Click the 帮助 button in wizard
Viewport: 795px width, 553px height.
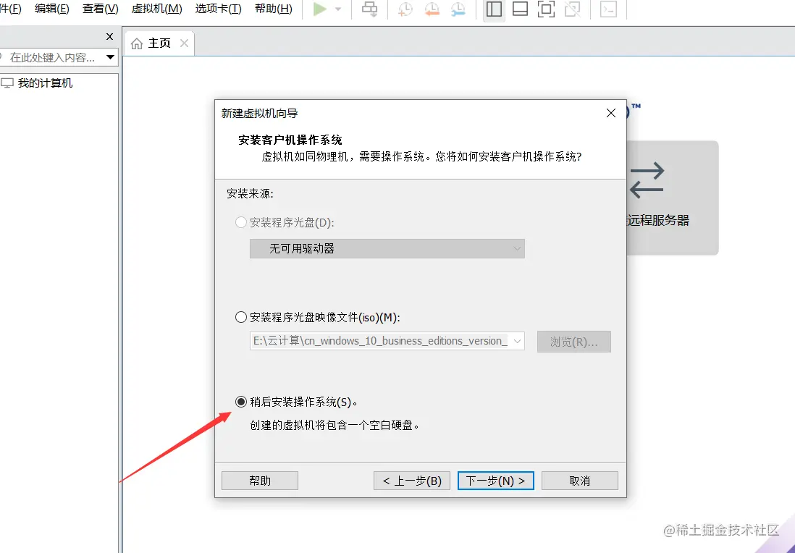[260, 481]
